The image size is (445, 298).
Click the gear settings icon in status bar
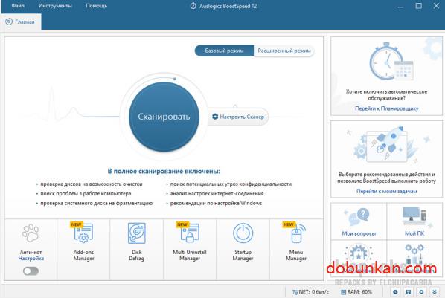421,292
